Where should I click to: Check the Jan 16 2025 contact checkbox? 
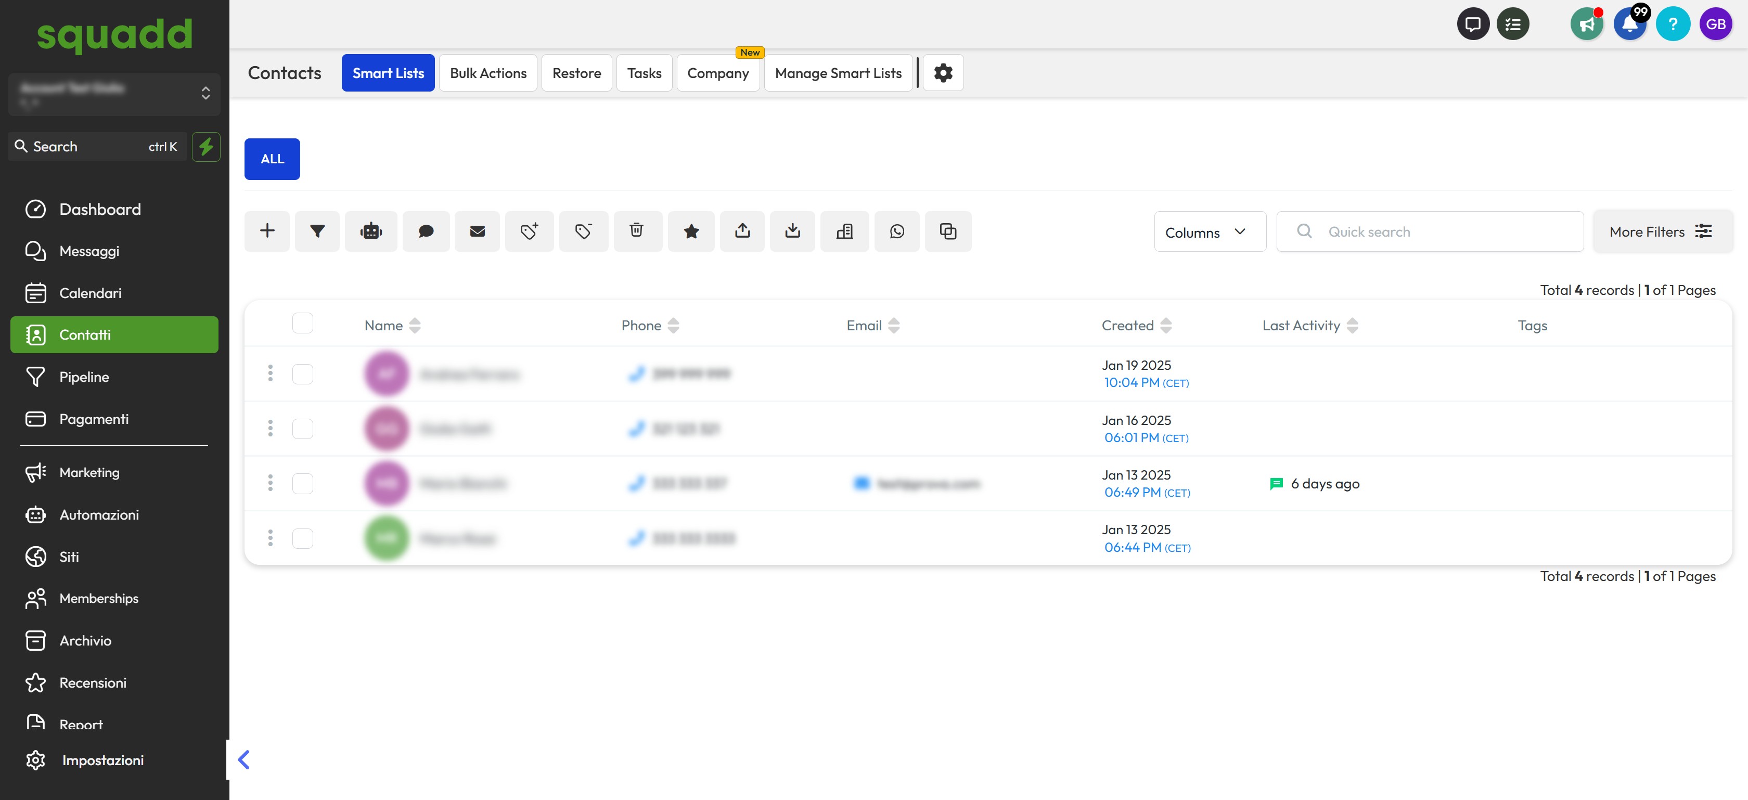pyautogui.click(x=303, y=429)
